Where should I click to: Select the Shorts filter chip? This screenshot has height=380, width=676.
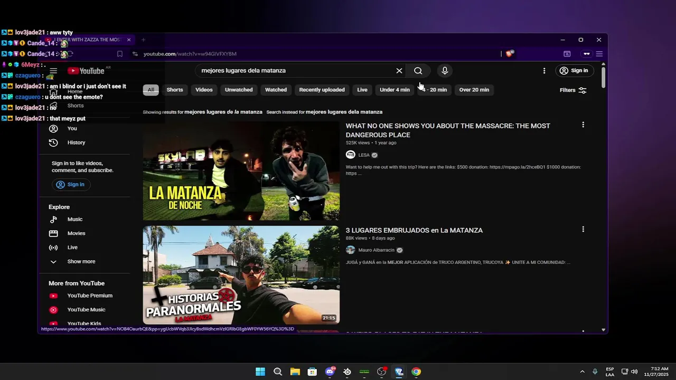pos(175,90)
